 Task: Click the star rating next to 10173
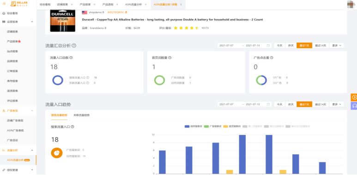click(x=187, y=28)
